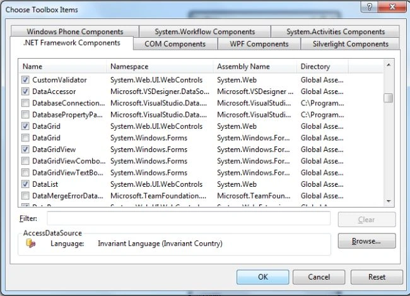The image size is (410, 296).
Task: Click the Filter text field
Action: pyautogui.click(x=189, y=218)
